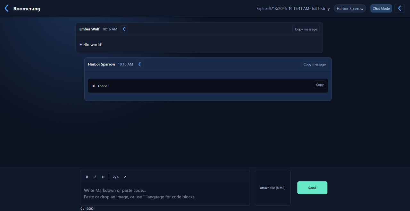This screenshot has height=211, width=410.
Task: Apply italic formatting with the I icon
Action: (x=95, y=177)
